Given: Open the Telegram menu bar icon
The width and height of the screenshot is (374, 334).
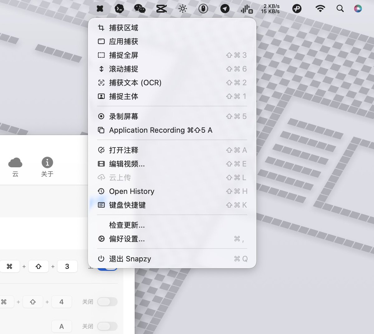Looking at the screenshot, I should [225, 8].
